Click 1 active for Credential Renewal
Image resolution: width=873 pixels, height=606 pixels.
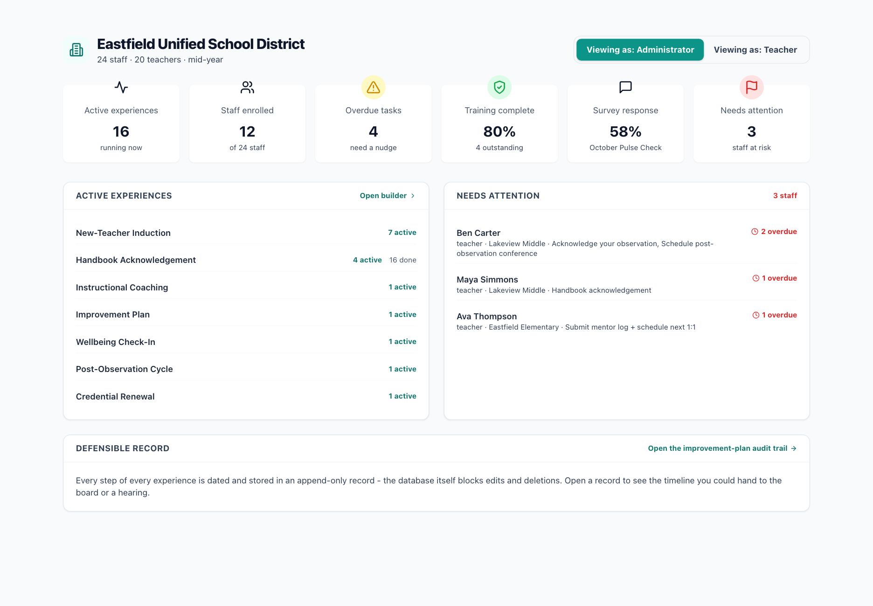pyautogui.click(x=402, y=396)
